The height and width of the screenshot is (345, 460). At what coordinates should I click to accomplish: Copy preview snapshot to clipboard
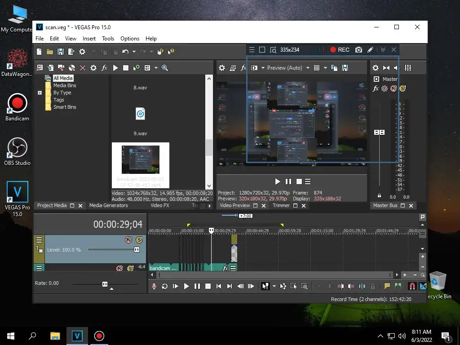point(334,68)
